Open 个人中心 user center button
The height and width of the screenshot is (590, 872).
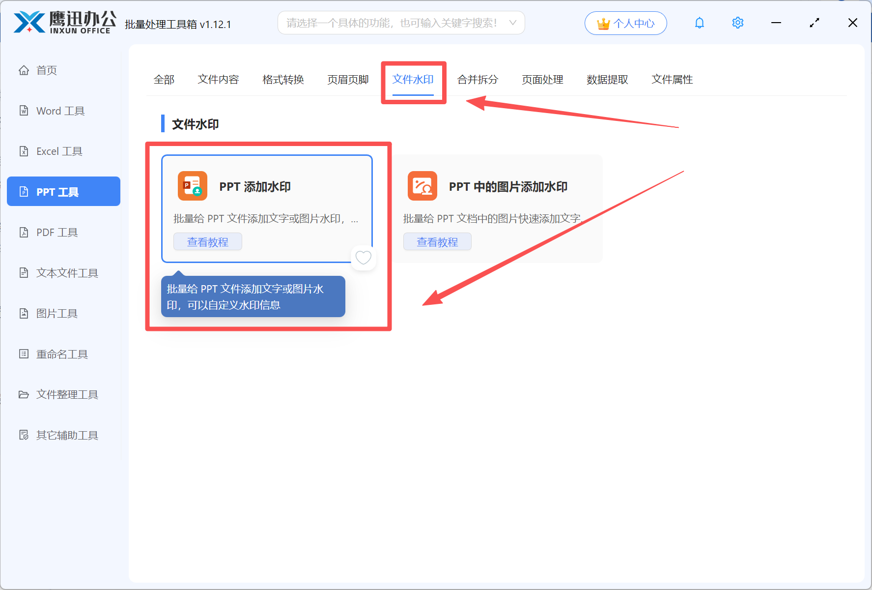625,23
